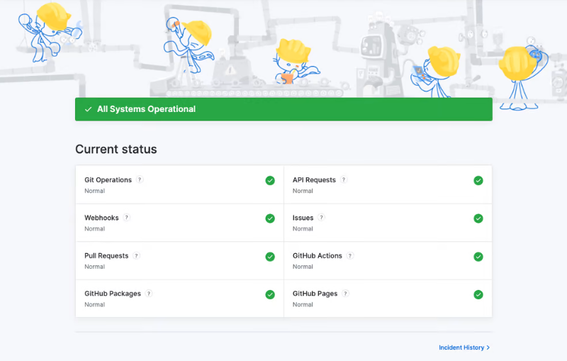Open the Incident History link
The height and width of the screenshot is (361, 567).
[x=464, y=348]
